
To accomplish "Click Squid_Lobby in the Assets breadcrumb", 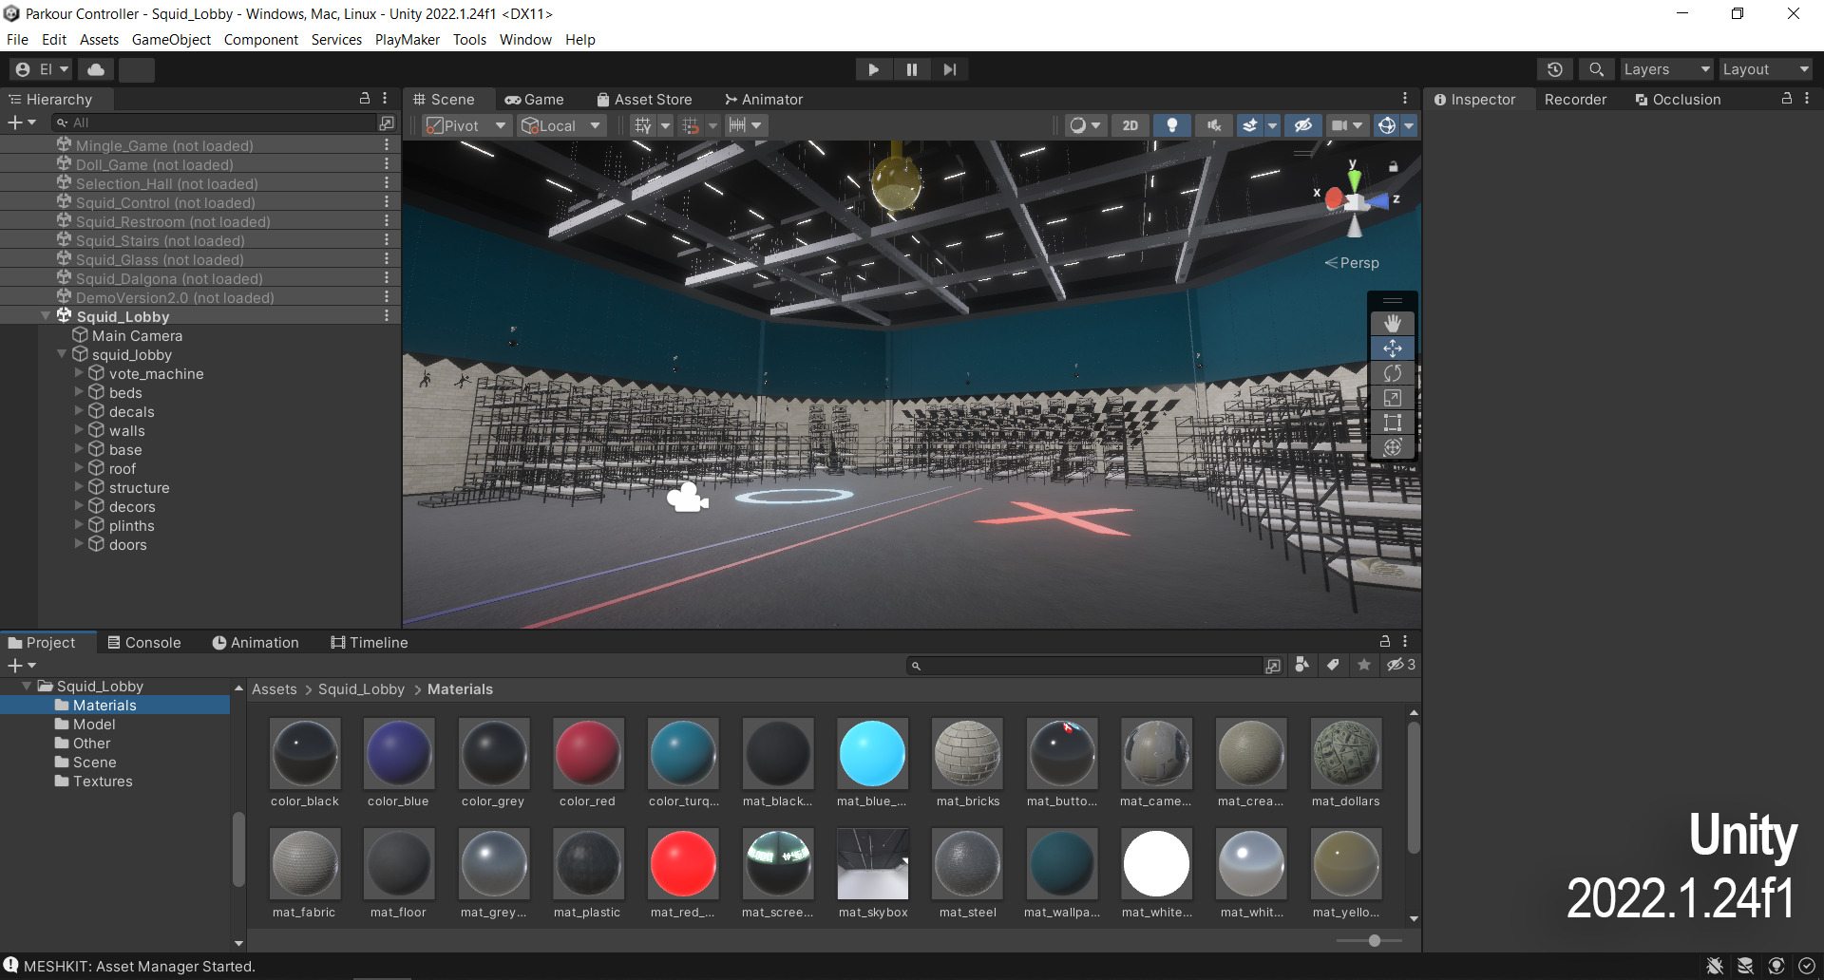I will pos(361,689).
